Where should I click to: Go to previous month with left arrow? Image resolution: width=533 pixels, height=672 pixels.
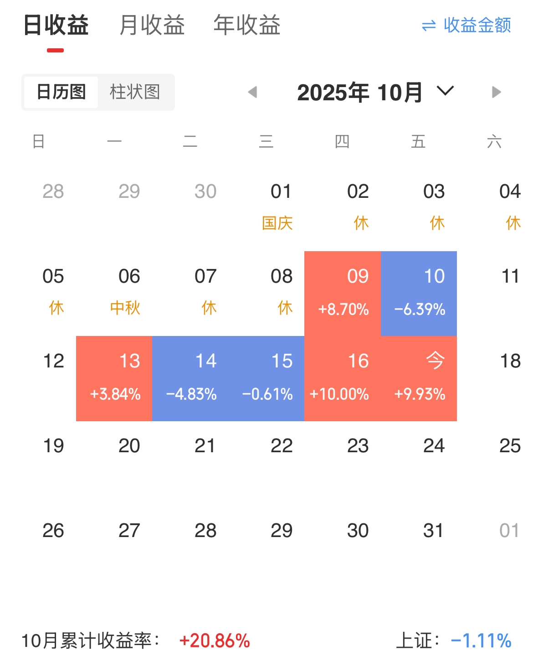click(252, 92)
